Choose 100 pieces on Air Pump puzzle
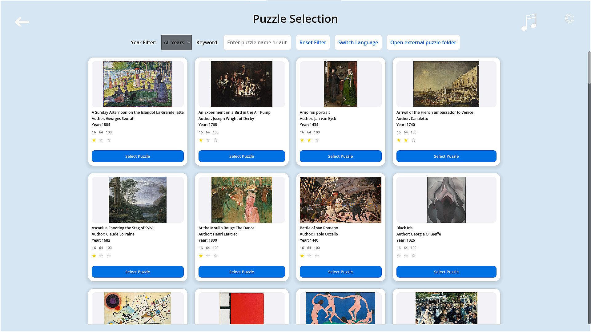This screenshot has width=591, height=332. pyautogui.click(x=215, y=132)
